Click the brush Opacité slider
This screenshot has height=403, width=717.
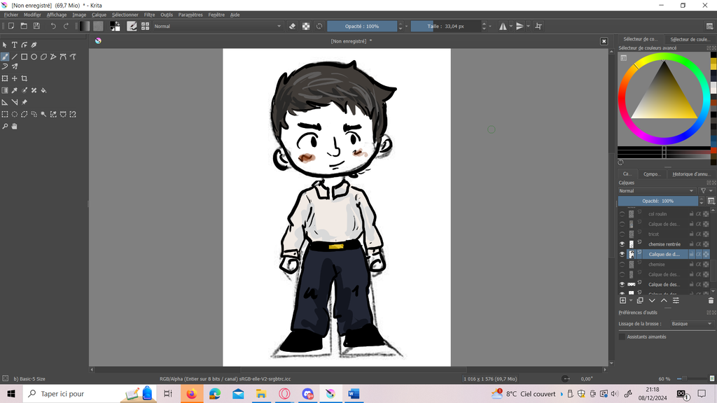click(x=362, y=26)
